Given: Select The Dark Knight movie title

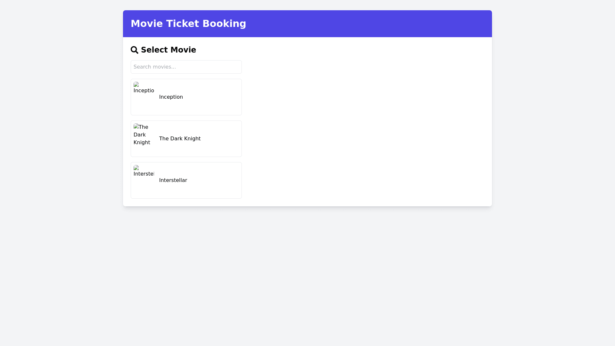Looking at the screenshot, I should 180,138.
